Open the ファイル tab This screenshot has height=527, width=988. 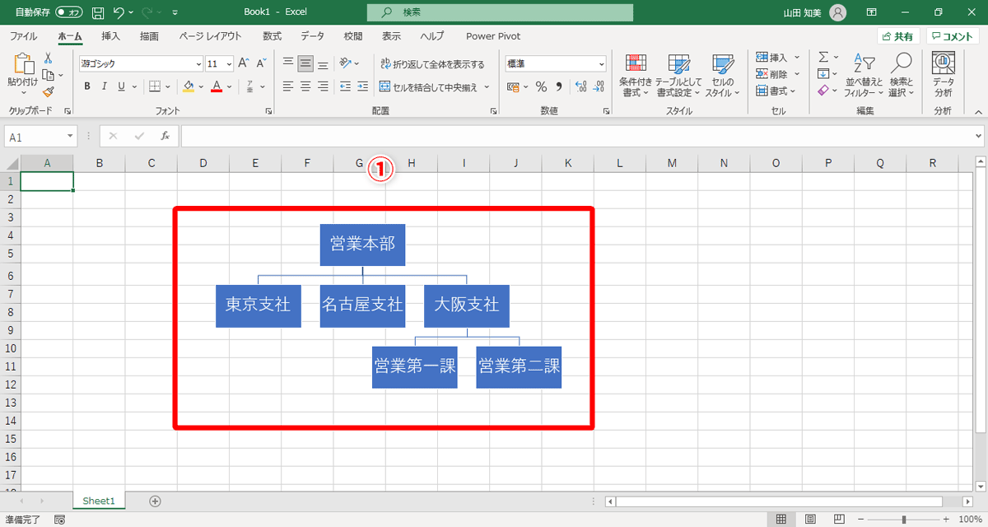click(23, 36)
